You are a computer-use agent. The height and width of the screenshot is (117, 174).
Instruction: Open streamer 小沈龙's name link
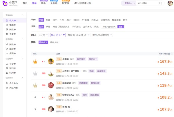[66, 59]
